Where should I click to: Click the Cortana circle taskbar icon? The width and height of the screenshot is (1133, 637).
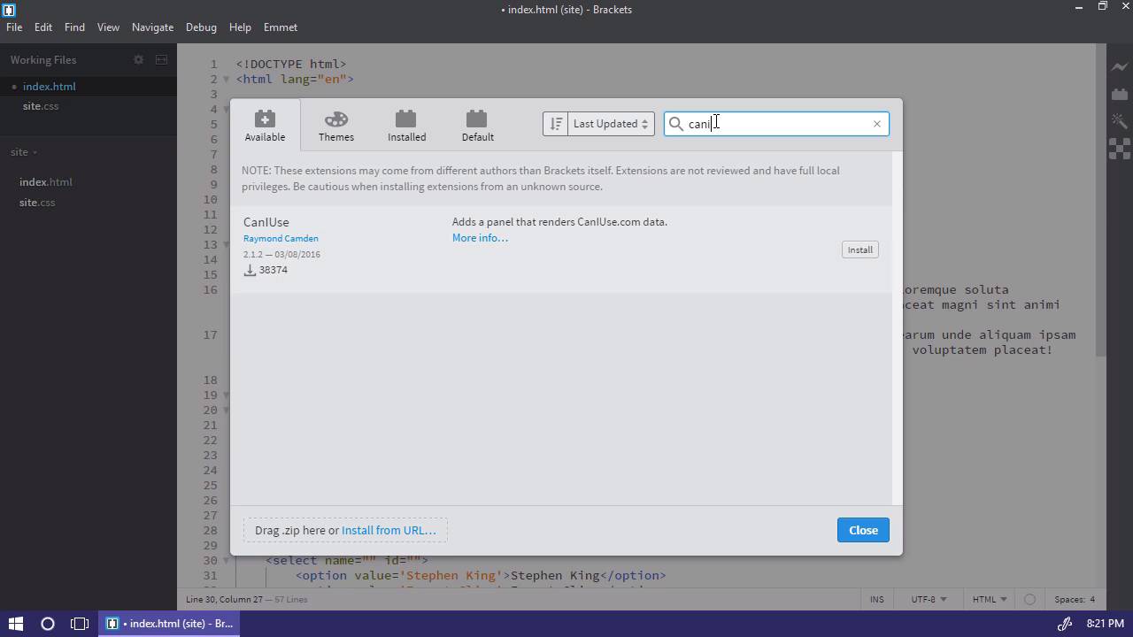(x=48, y=624)
